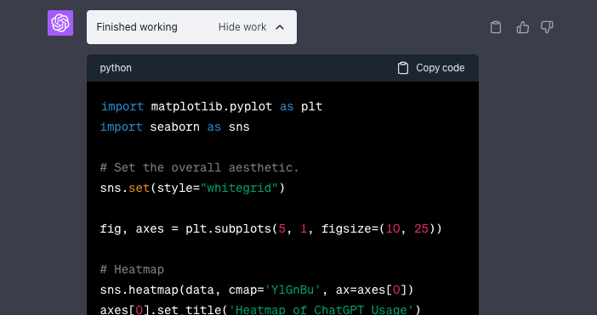This screenshot has height=315, width=597.
Task: Click the # Heatmap comment line
Action: tap(132, 270)
